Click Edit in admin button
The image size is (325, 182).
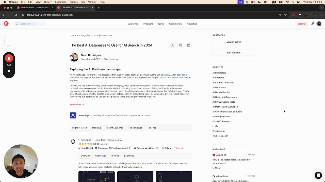pyautogui.click(x=234, y=53)
